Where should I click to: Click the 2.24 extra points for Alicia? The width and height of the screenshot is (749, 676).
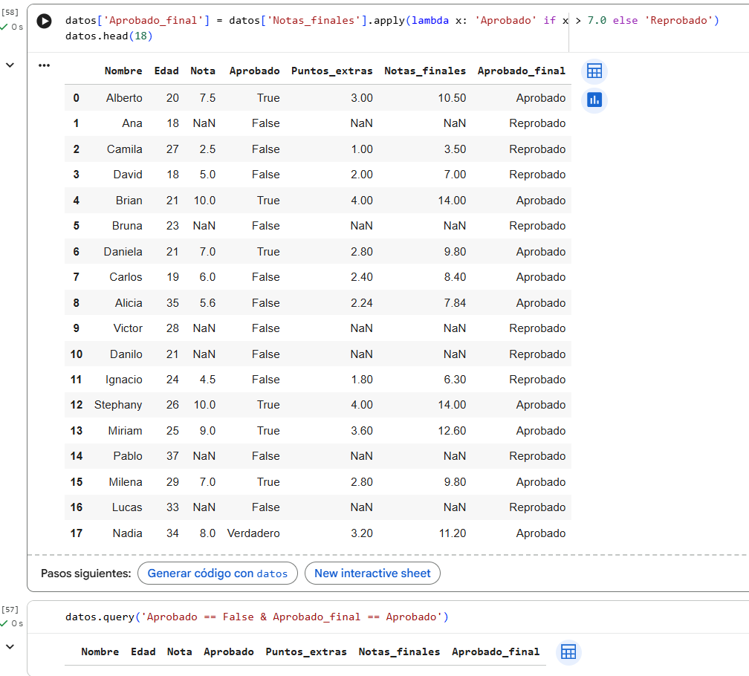coord(362,303)
